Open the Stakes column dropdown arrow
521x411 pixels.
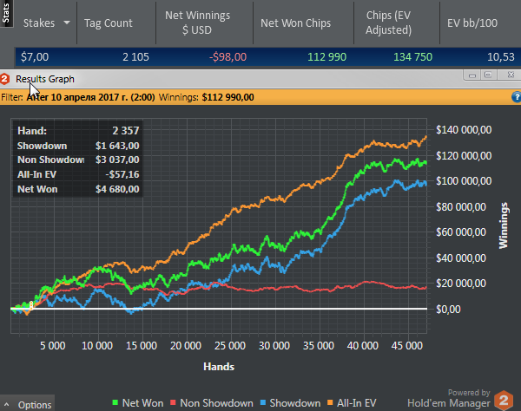67,23
